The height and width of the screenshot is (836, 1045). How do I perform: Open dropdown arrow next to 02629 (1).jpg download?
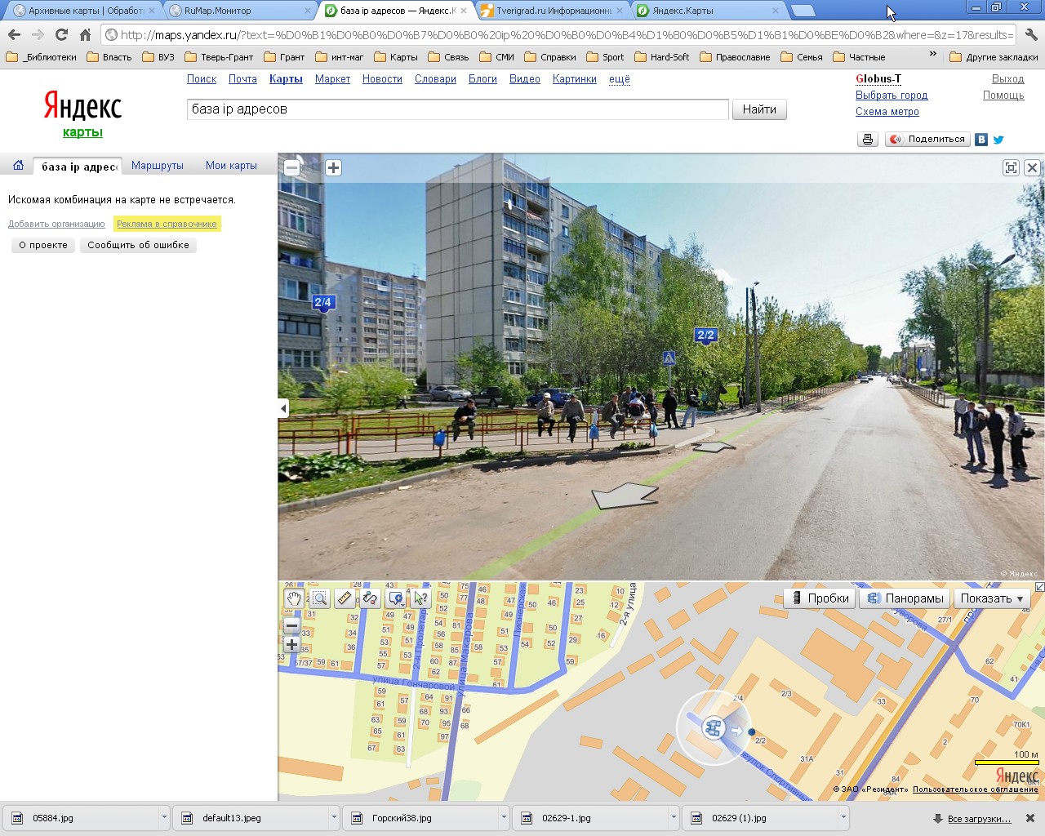(x=843, y=817)
